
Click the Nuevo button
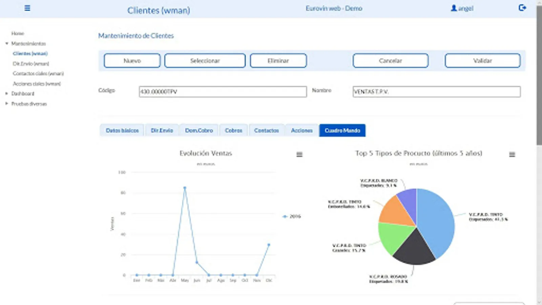pyautogui.click(x=132, y=61)
